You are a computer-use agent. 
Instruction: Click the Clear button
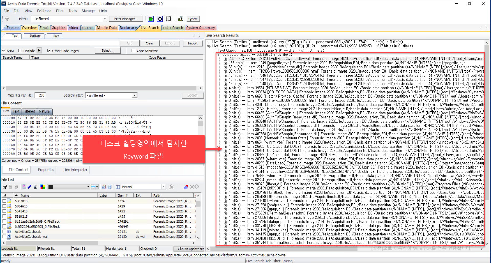pyautogui.click(x=149, y=43)
